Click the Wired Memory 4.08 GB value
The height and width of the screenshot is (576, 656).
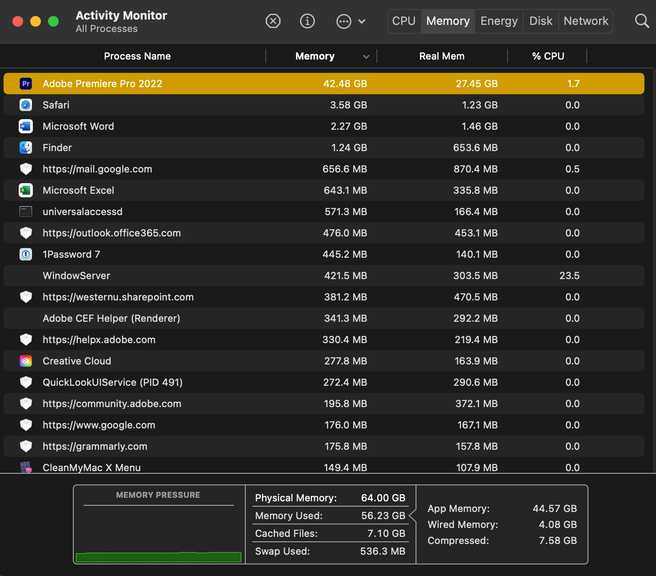click(558, 524)
